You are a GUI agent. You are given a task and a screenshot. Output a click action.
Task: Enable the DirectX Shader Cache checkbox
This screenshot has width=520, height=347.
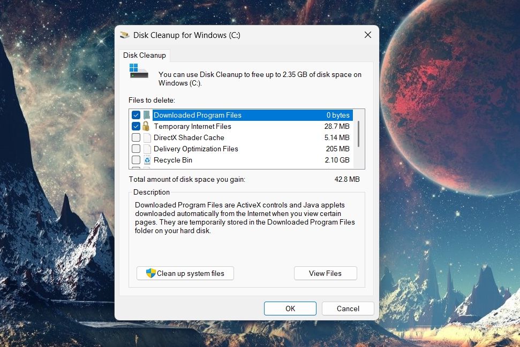136,137
